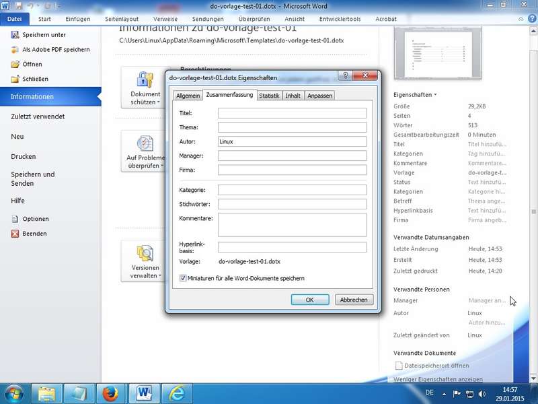Switch to the Statistik tab
The width and height of the screenshot is (538, 404).
click(269, 96)
